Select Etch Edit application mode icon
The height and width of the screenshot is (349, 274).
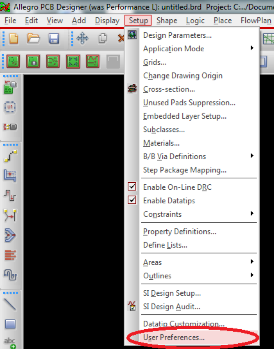[x=53, y=61]
